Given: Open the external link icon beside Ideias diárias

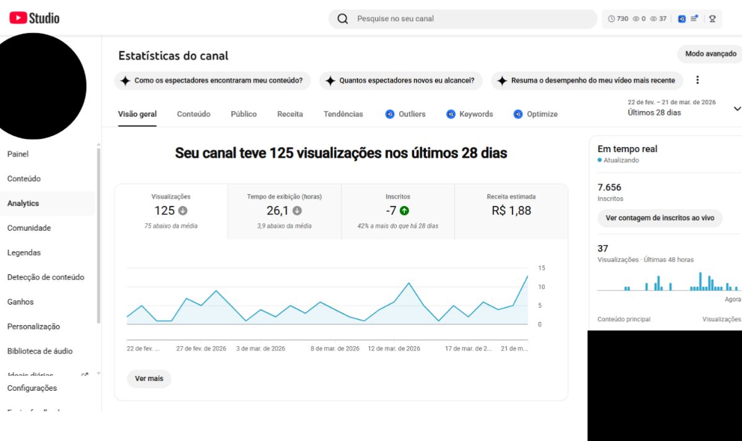Looking at the screenshot, I should (85, 375).
